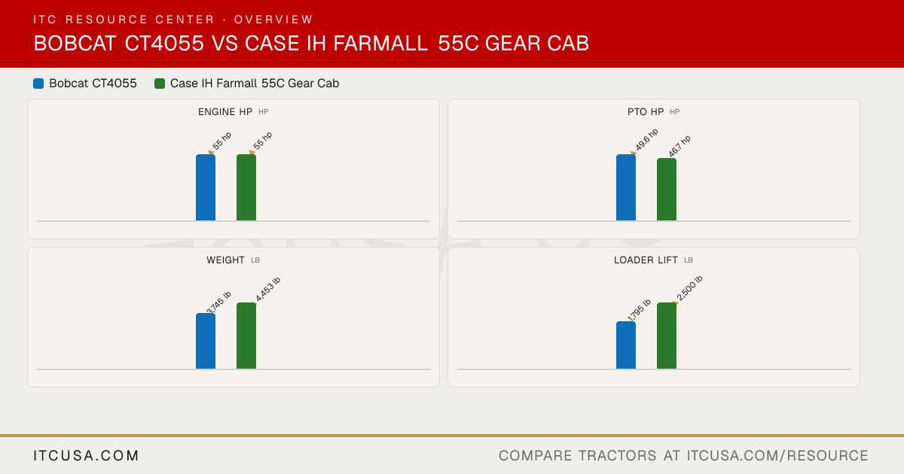Screen dimensions: 904x474
Task: Click the WEIGHT chart title
Action: tap(225, 260)
